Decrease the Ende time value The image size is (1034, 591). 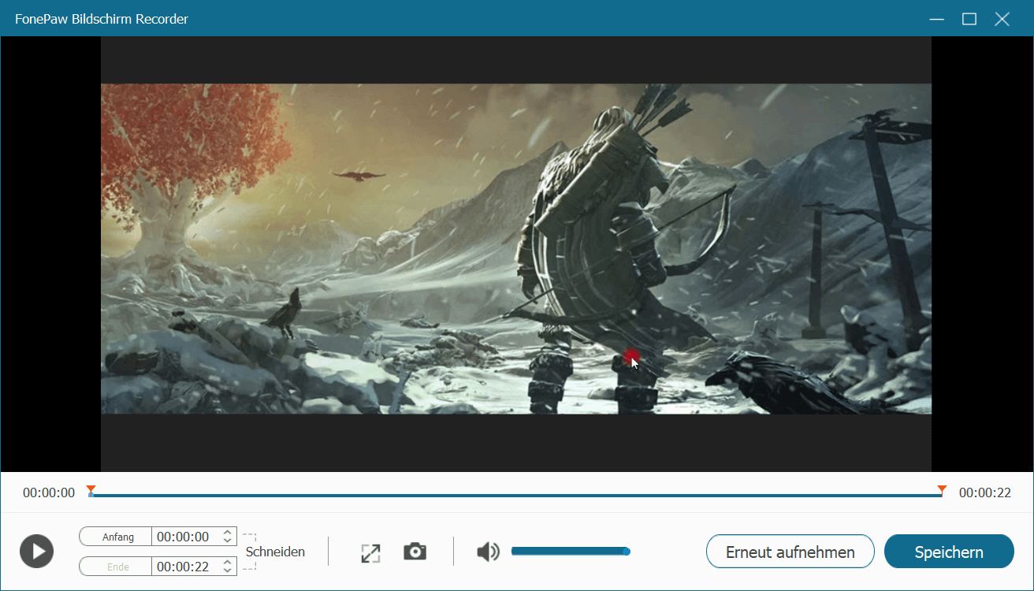(x=228, y=571)
